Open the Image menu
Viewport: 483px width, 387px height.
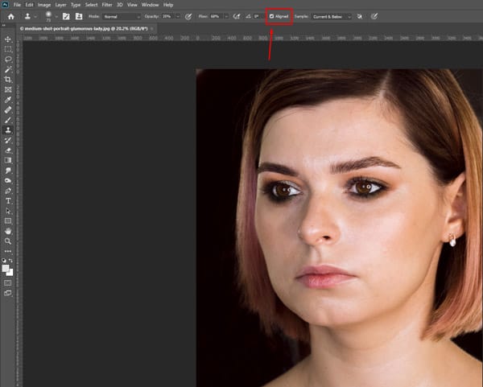tap(44, 5)
